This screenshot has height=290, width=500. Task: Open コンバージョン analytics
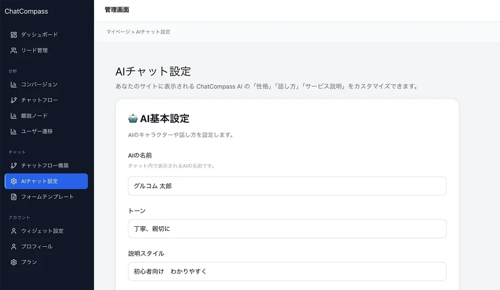(x=46, y=84)
